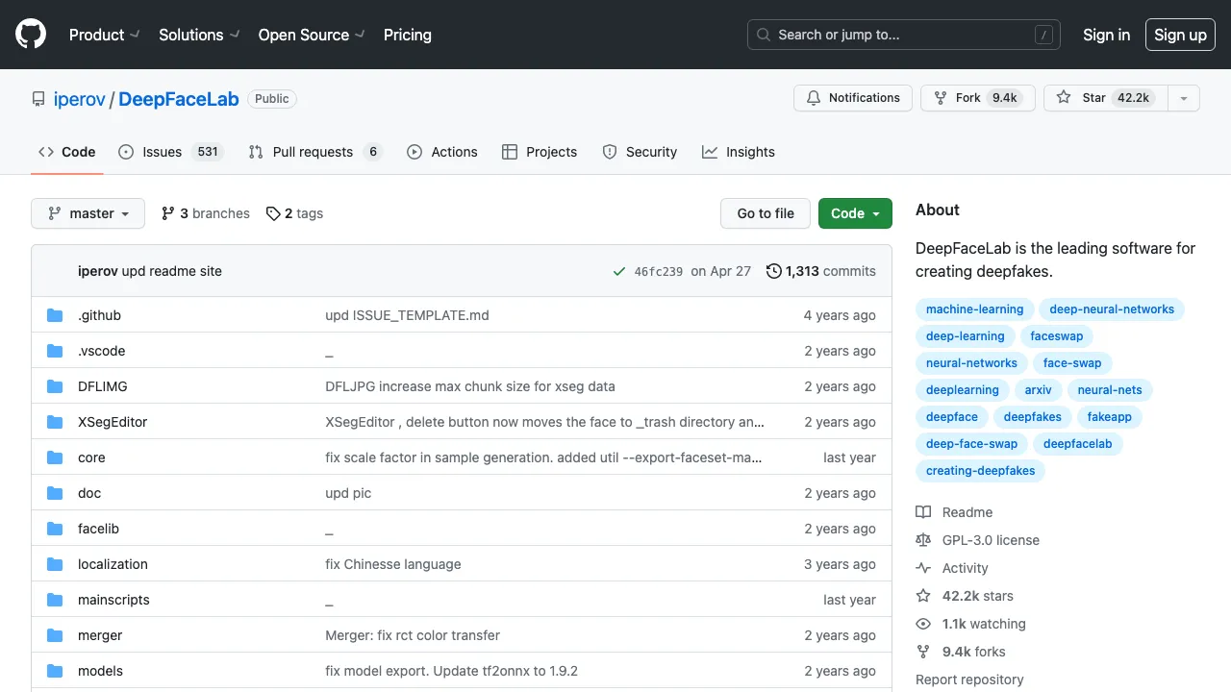Open the Code tab
This screenshot has height=692, width=1231.
tap(67, 152)
